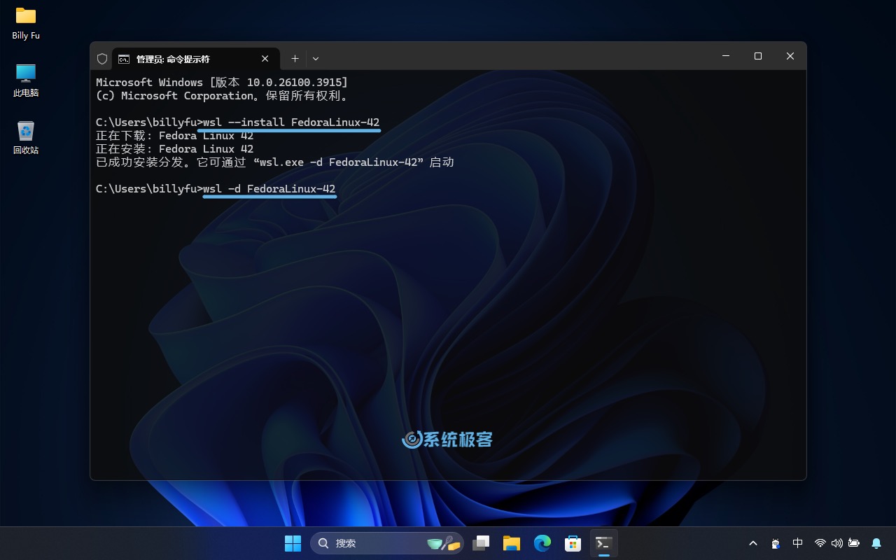Open the Billy Fu folder on desktop
The width and height of the screenshot is (896, 560).
point(26,23)
